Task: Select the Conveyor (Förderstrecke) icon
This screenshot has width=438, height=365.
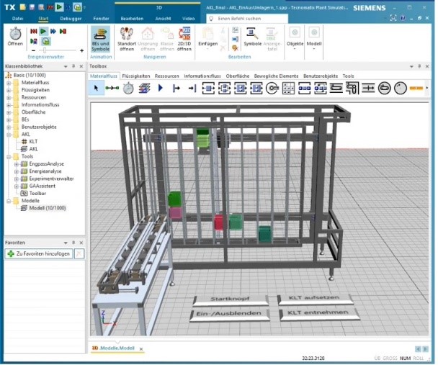Action: point(336,89)
